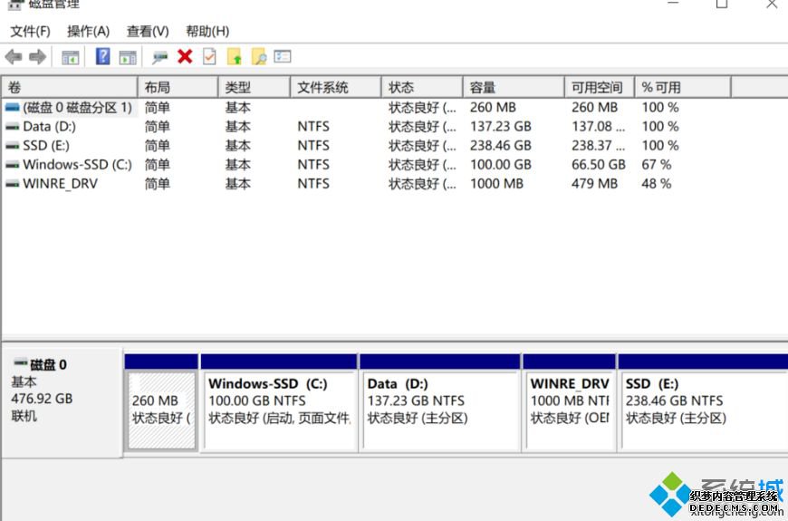This screenshot has width=788, height=521.
Task: Click the 238.46 GB capacity cell
Action: [x=501, y=146]
